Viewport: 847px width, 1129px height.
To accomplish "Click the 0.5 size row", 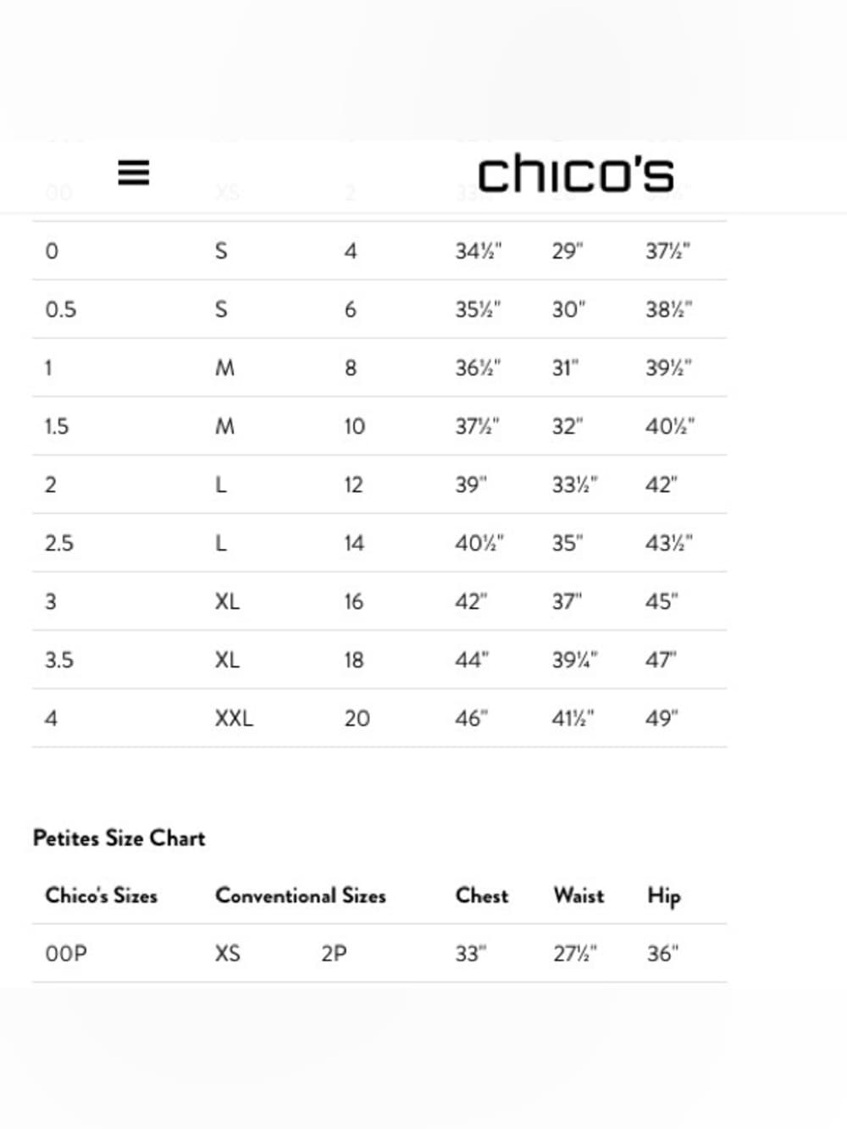I will (379, 309).
